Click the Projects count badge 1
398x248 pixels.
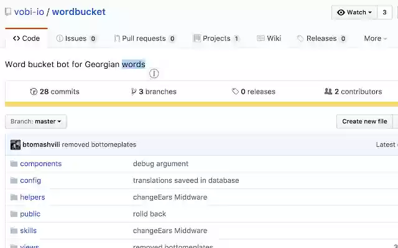click(236, 38)
